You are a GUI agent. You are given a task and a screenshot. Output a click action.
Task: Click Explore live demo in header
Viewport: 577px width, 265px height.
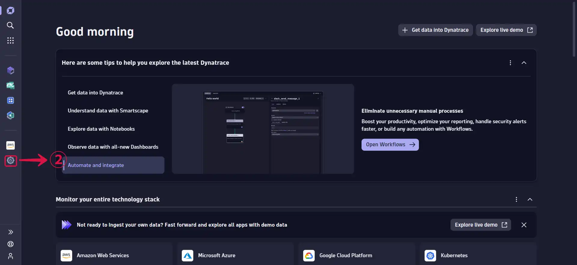pyautogui.click(x=506, y=30)
